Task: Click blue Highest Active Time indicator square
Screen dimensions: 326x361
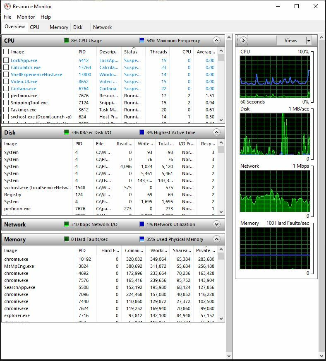Action: (142, 132)
